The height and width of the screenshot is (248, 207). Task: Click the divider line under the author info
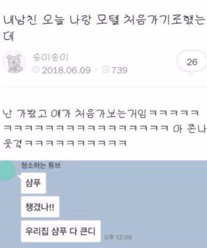click(x=105, y=87)
